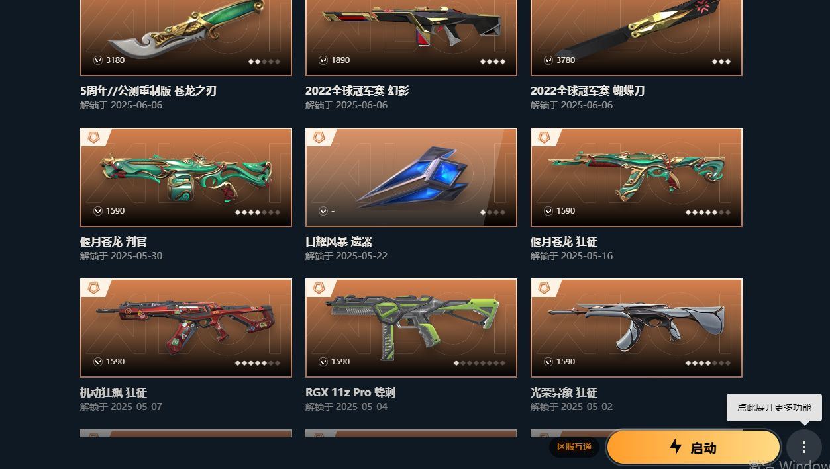The height and width of the screenshot is (469, 830).
Task: Click the orange 启动 launch button
Action: 694,448
